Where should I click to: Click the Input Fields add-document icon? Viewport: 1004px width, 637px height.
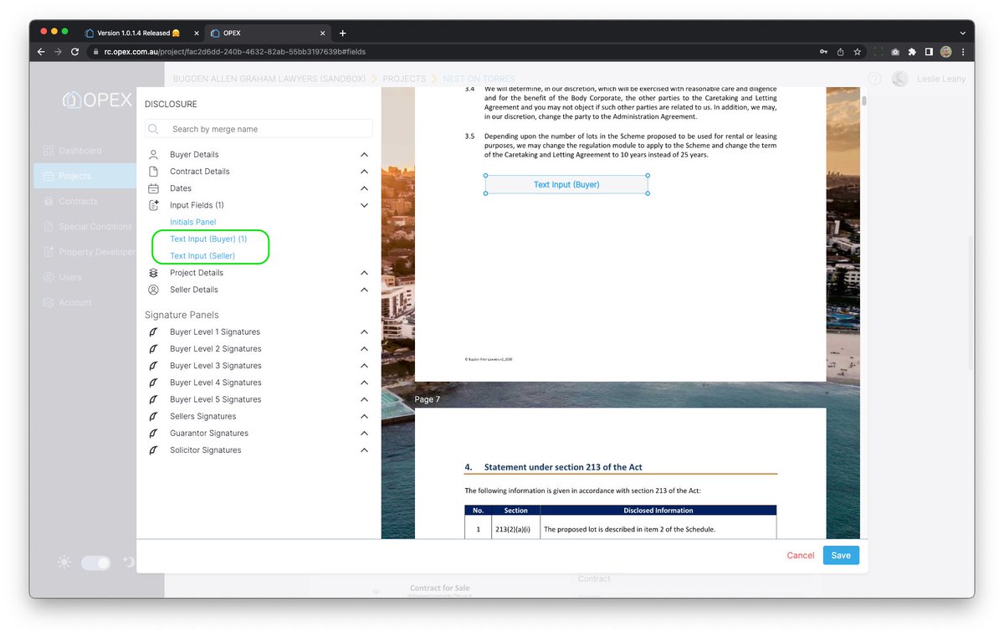[x=152, y=204]
